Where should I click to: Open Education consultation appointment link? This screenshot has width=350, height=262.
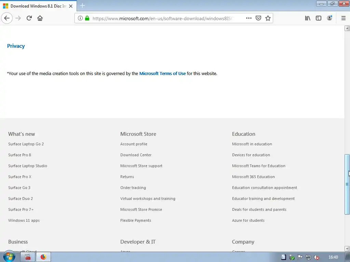click(x=265, y=188)
